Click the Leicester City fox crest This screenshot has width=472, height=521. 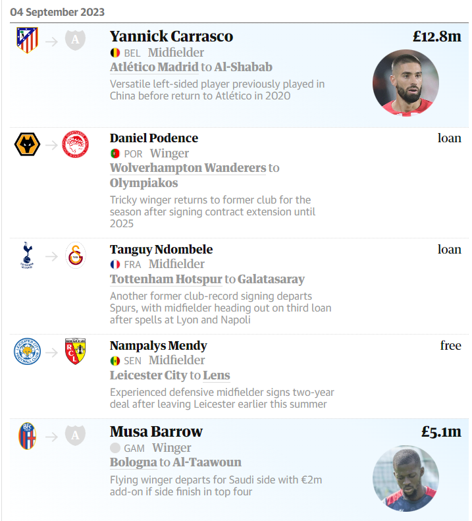[x=27, y=352]
